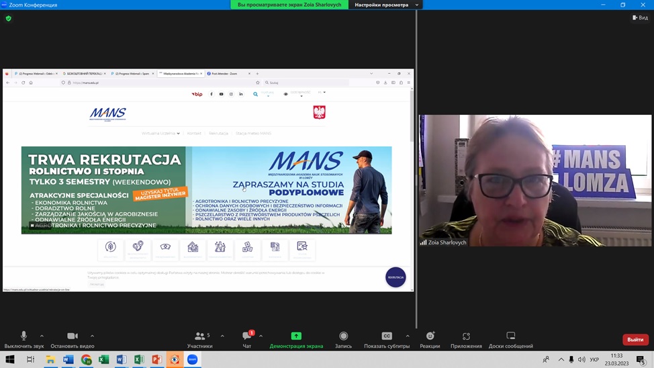Click the round REKRUTACJA button
The height and width of the screenshot is (368, 654).
tap(395, 277)
